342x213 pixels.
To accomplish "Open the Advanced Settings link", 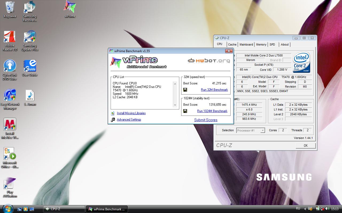I will click(129, 120).
